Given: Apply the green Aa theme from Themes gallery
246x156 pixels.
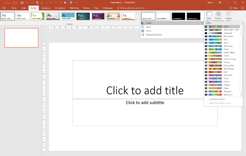Looking at the screenshot, I should (38, 16).
